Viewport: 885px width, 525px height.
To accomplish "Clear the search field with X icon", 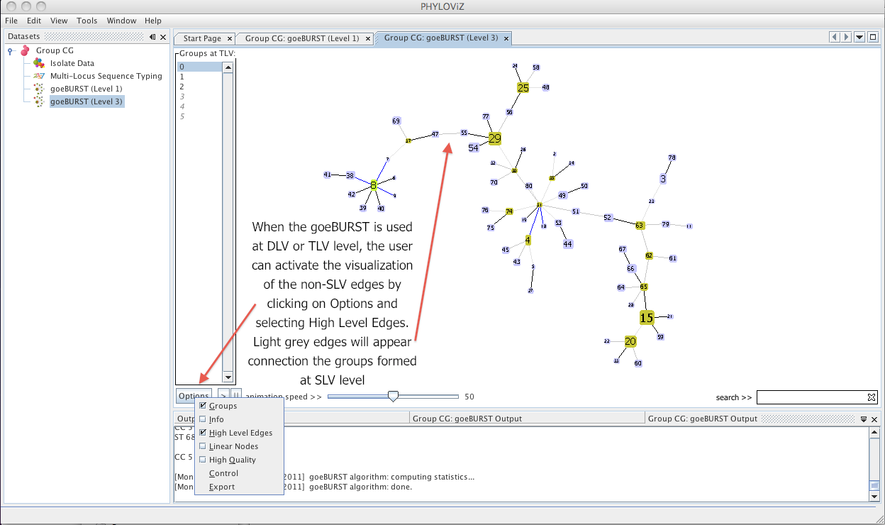I will coord(872,397).
